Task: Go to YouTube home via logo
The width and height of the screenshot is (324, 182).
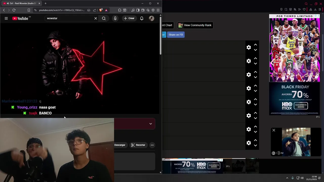Action: click(20, 18)
